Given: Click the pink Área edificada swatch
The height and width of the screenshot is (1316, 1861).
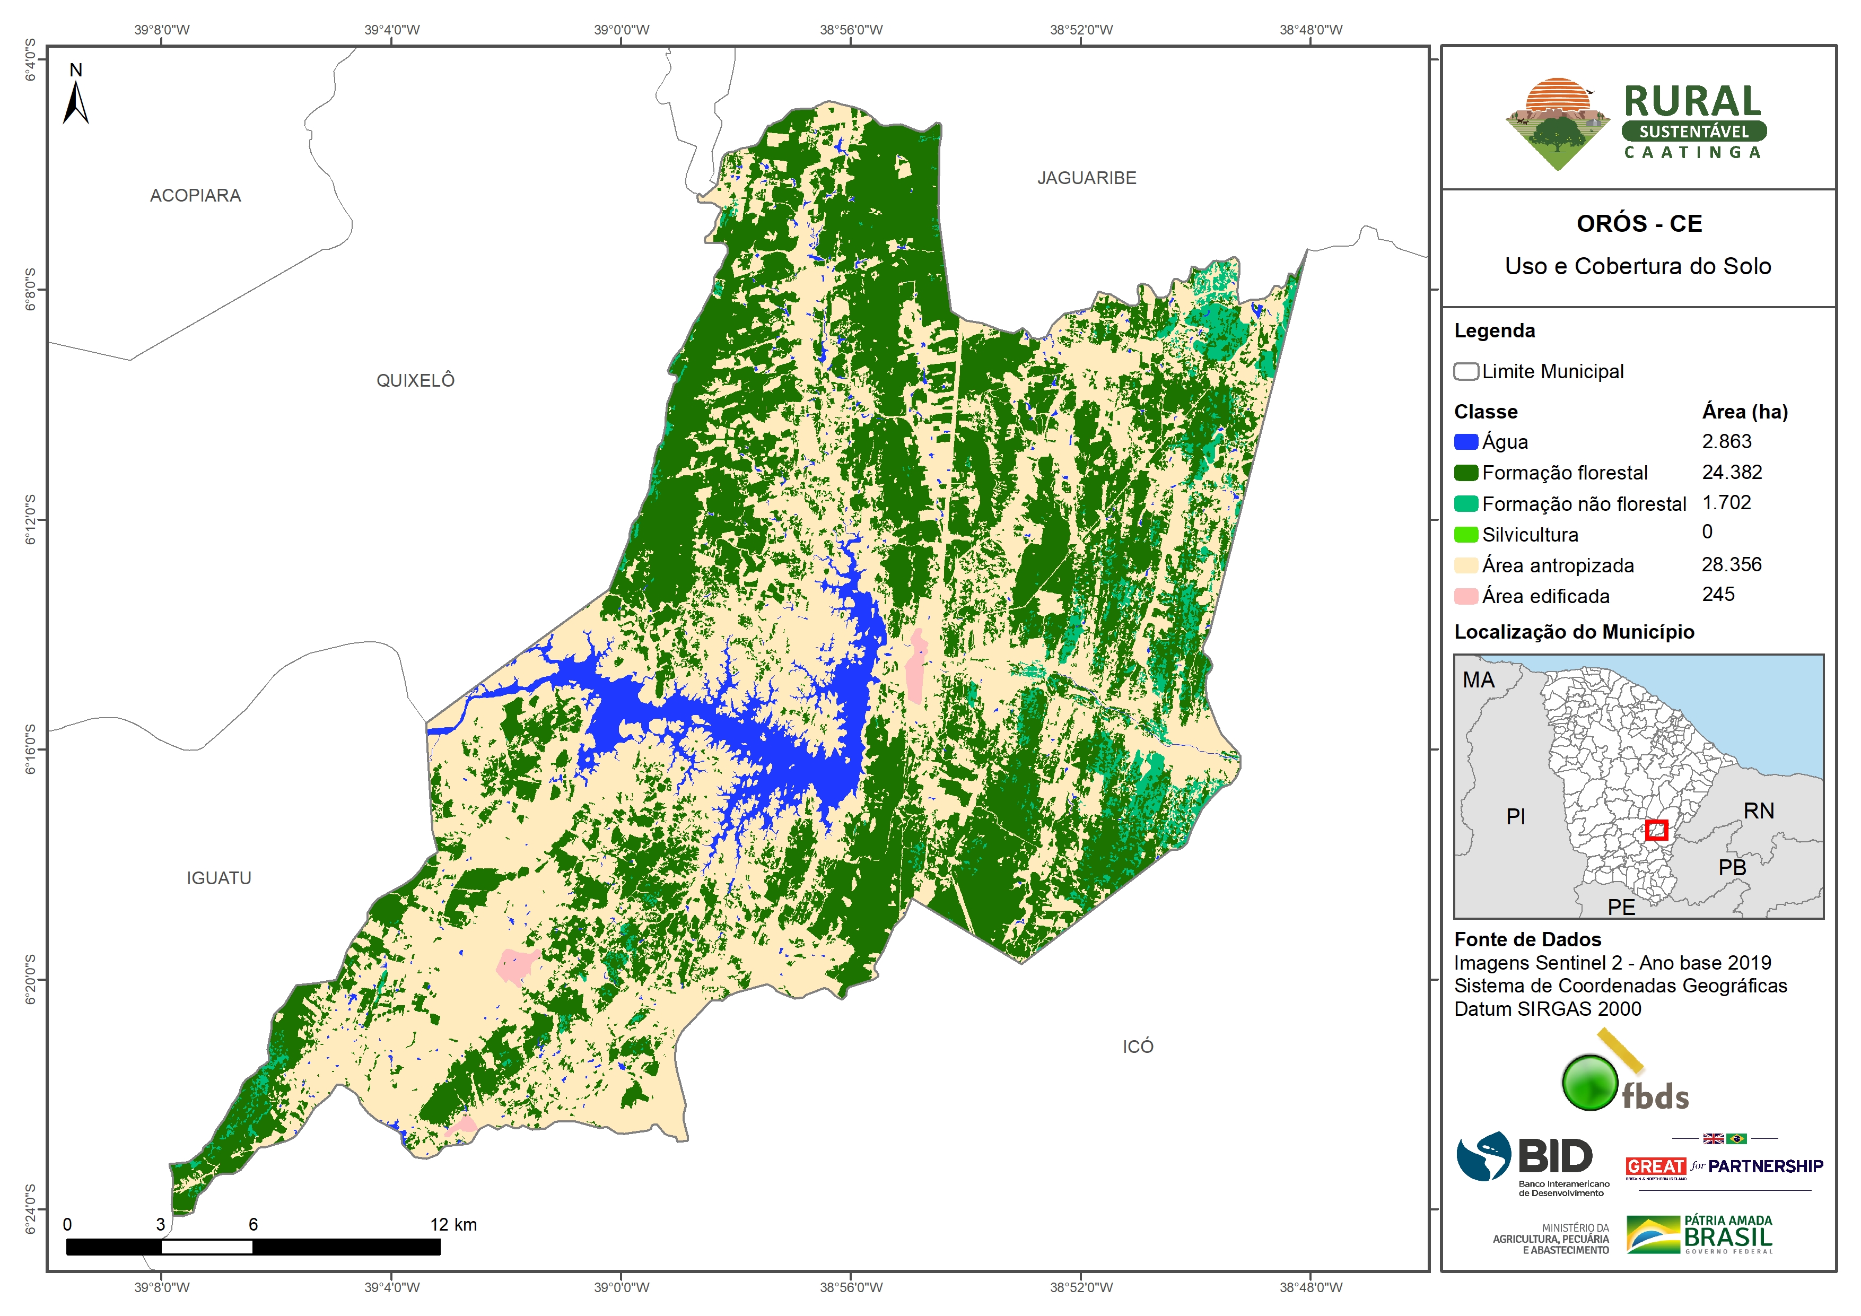Looking at the screenshot, I should (x=1465, y=596).
